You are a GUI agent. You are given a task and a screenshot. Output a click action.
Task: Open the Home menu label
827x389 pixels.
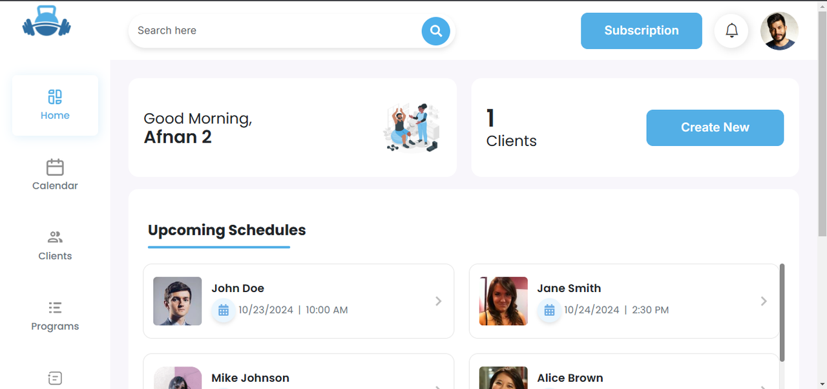pyautogui.click(x=55, y=116)
